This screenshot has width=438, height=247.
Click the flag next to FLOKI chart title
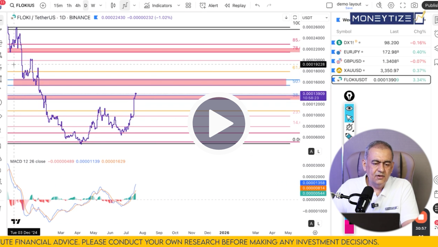click(x=96, y=17)
